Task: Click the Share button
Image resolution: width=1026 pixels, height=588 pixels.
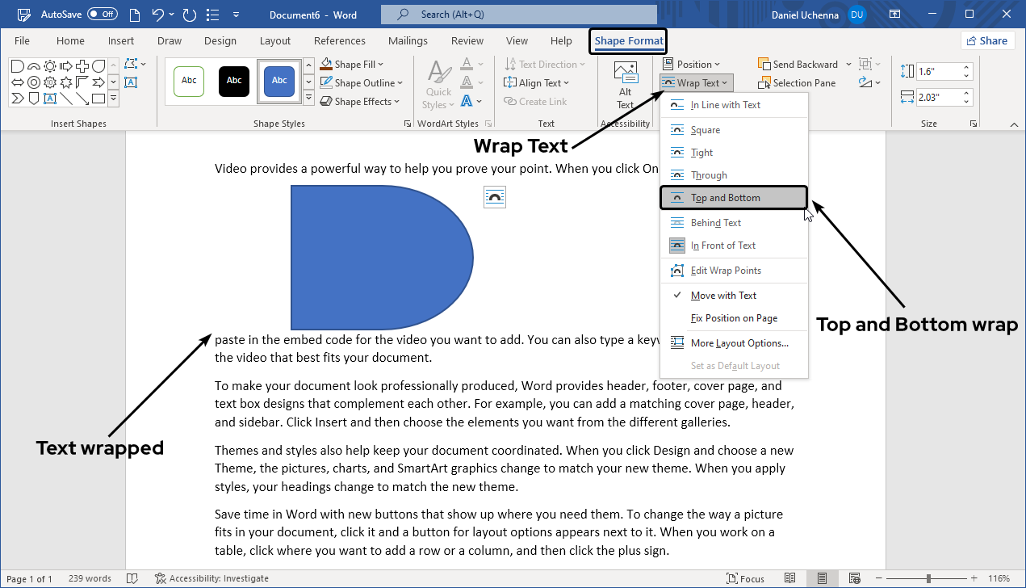Action: pyautogui.click(x=987, y=40)
